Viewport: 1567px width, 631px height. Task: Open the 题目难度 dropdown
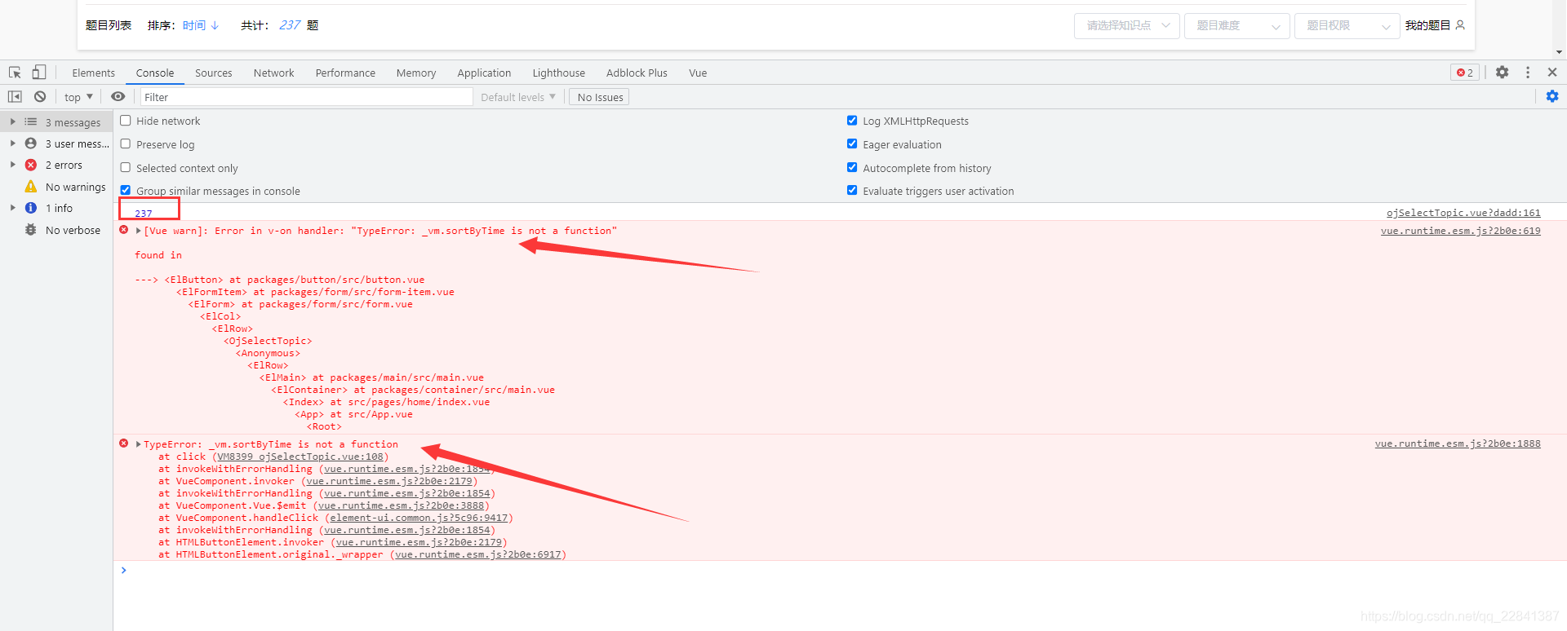click(x=1237, y=25)
